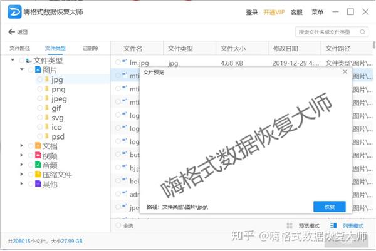
Task: Click the file icon of lm.jpg row
Action: coord(125,61)
